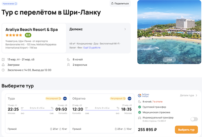Click the Aeroflot airline logo on the outbound flight
Screen dimensions: 202x137
click(x=65, y=99)
